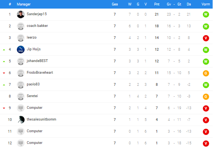Sort by the Manager column header
This screenshot has width=213, height=149.
[x=23, y=4]
